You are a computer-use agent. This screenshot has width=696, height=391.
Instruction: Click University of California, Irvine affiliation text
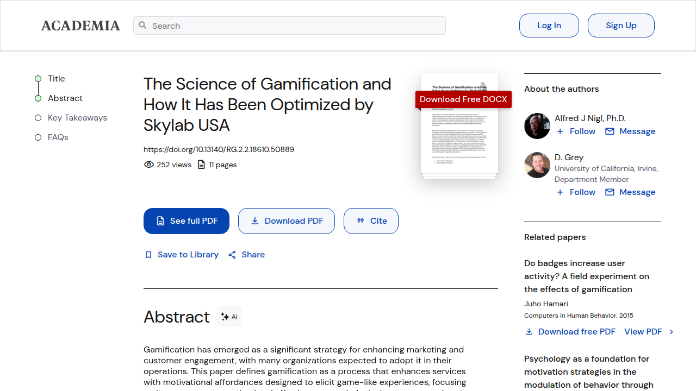[606, 168]
